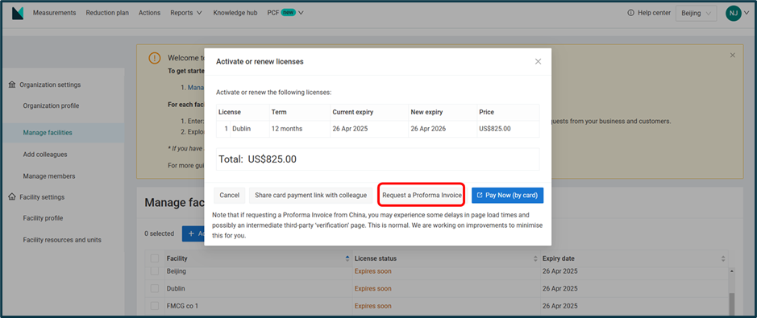Open Add colleagues page
Viewport: 757px width, 318px height.
click(x=45, y=155)
